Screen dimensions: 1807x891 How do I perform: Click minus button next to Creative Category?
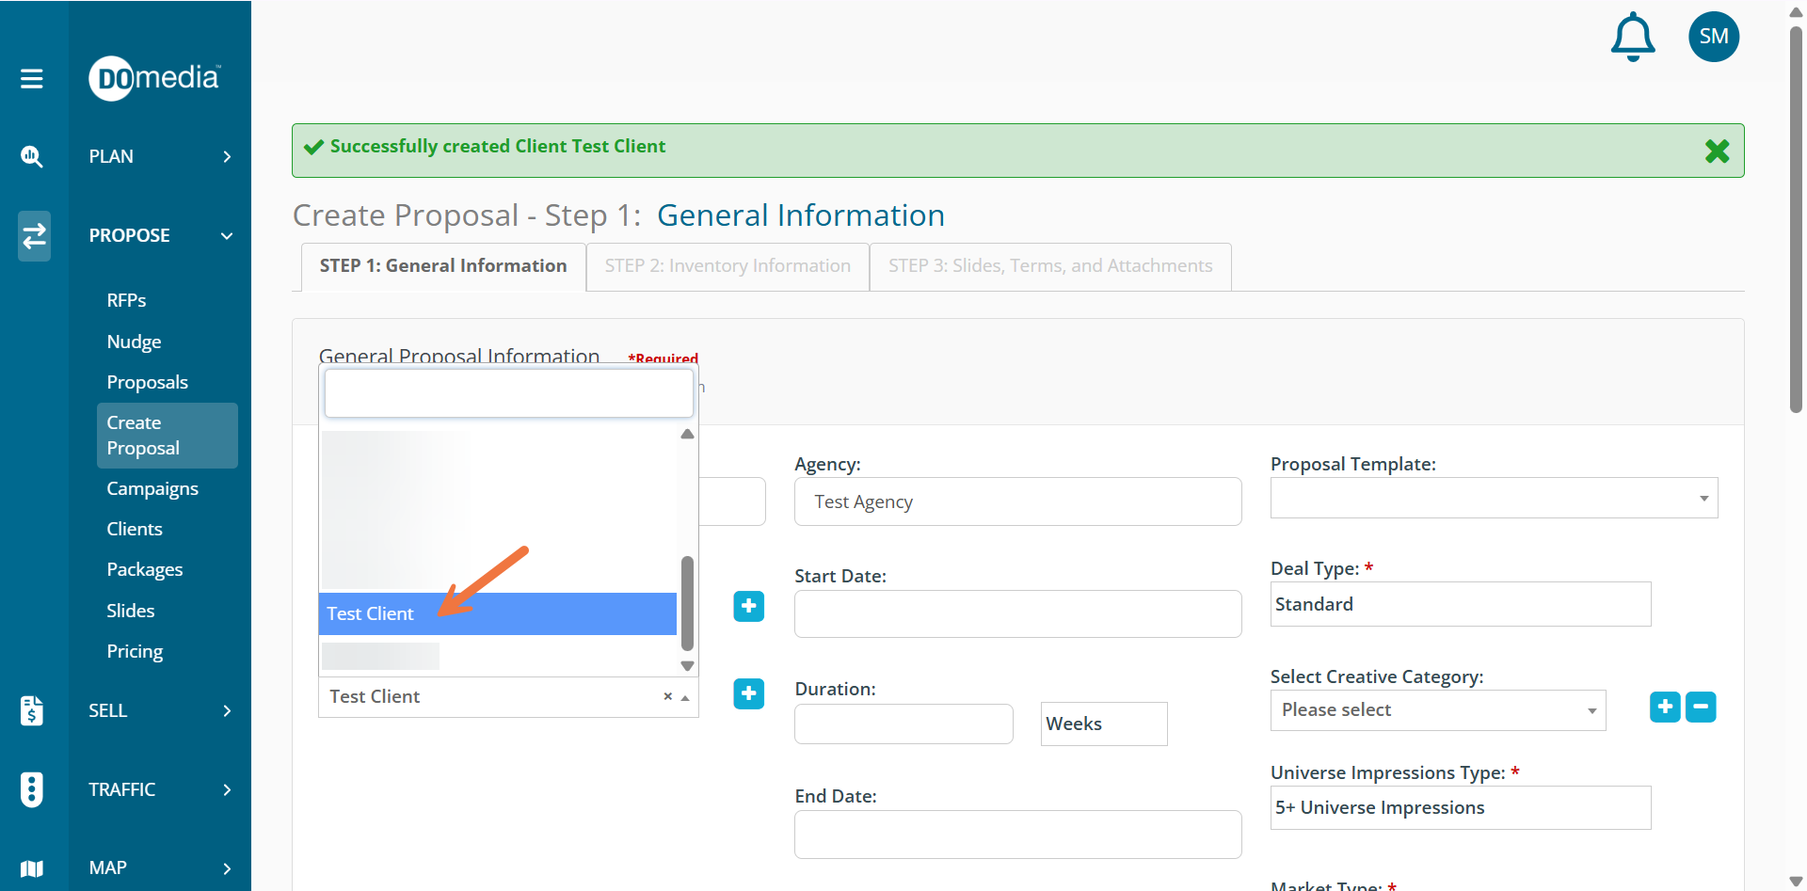[x=1701, y=707]
